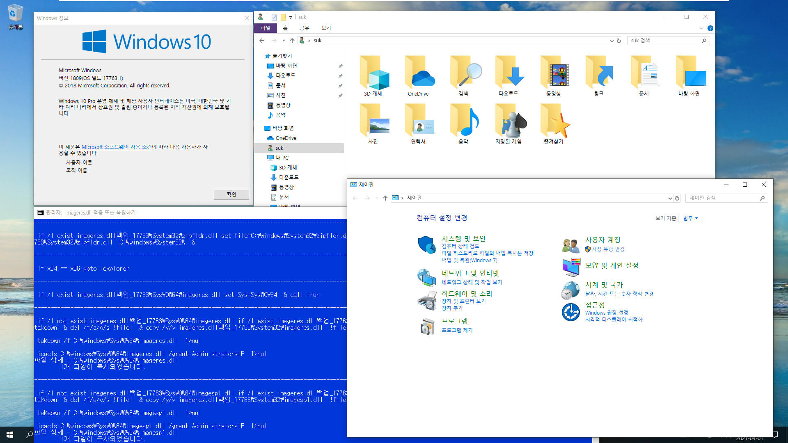Go back in suk Explorer window
The height and width of the screenshot is (443, 788).
262,41
